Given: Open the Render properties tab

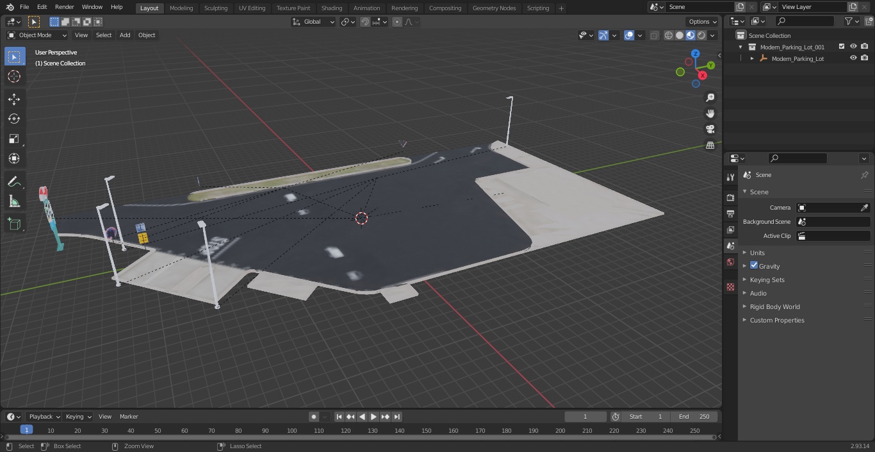Looking at the screenshot, I should coord(730,197).
